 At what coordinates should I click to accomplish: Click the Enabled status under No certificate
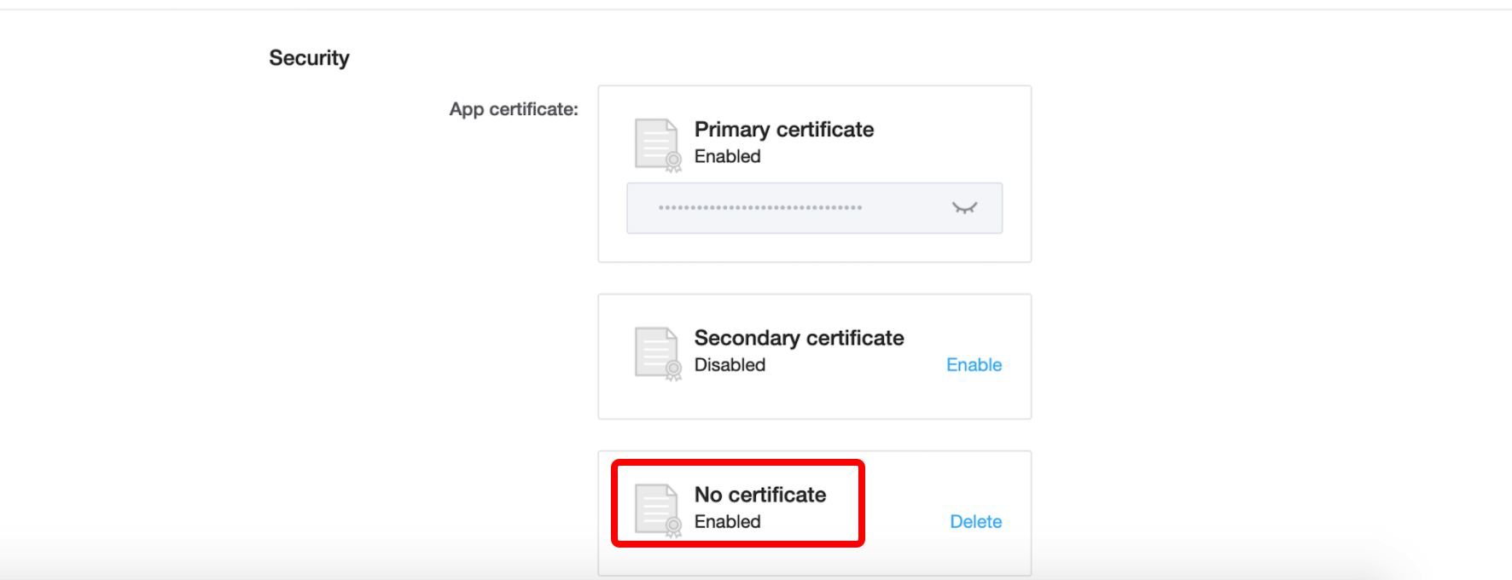click(x=727, y=522)
